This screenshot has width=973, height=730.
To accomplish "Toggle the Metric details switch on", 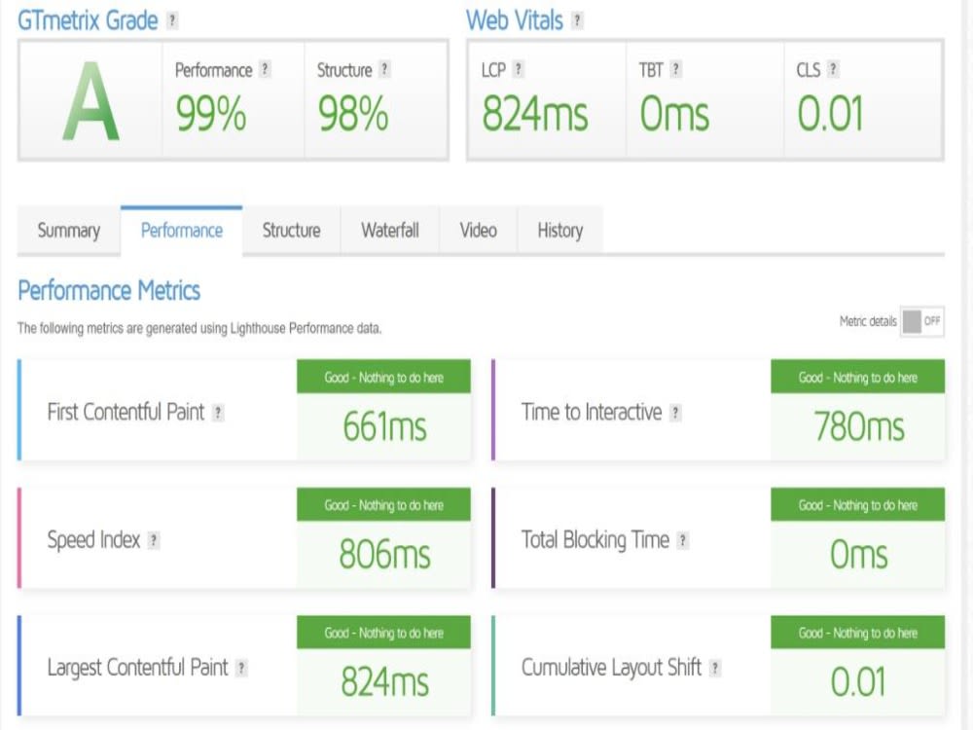I will (x=922, y=321).
